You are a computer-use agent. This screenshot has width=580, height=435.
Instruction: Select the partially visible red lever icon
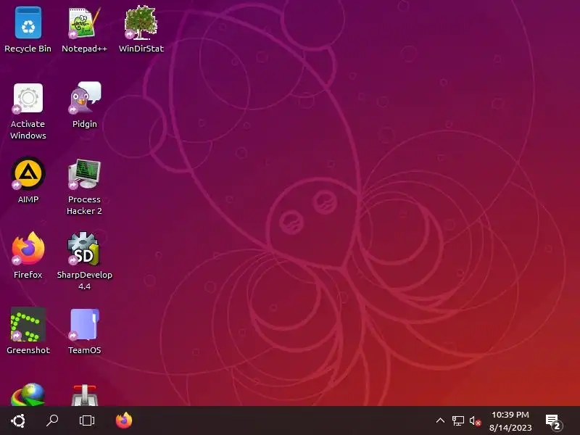pos(84,395)
